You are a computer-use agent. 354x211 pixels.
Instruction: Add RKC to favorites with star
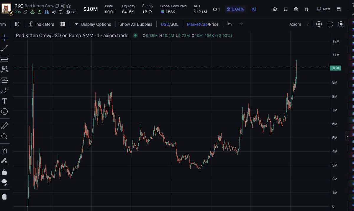[68, 6]
